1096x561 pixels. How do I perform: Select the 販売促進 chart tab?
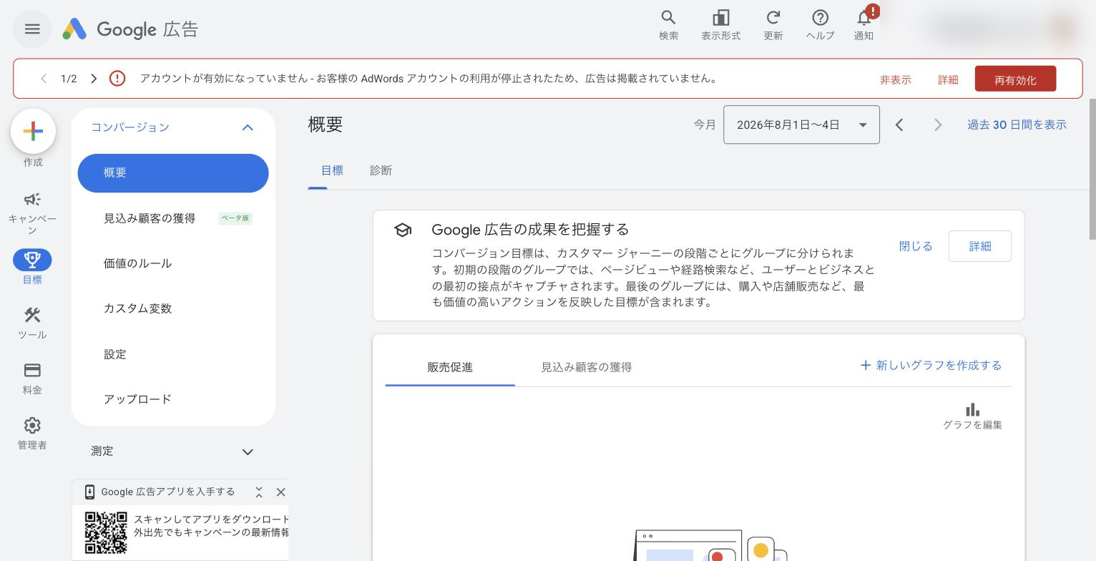point(450,368)
